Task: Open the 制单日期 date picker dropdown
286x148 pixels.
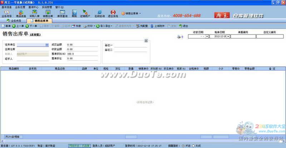Action: pos(228,36)
